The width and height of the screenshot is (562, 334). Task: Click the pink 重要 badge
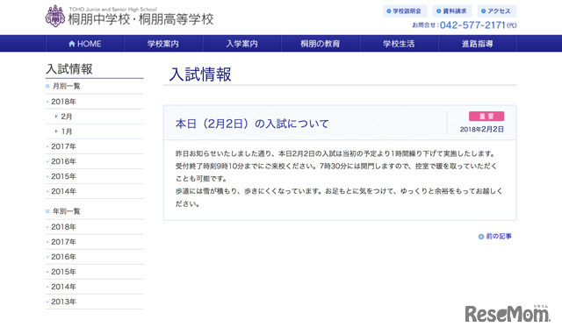(x=486, y=116)
